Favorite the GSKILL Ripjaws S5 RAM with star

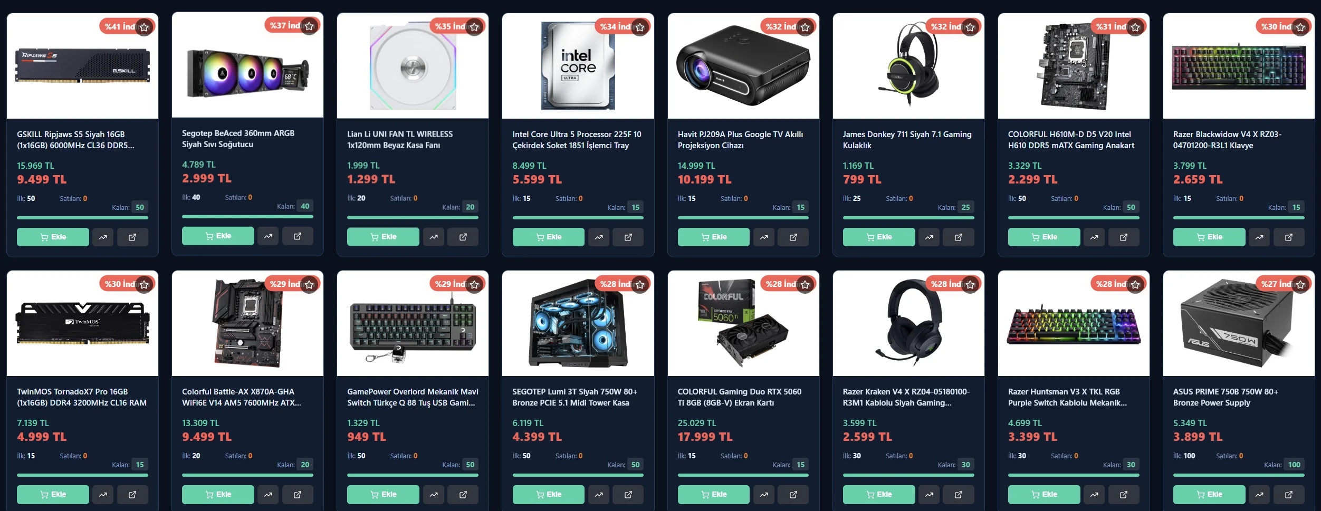[144, 27]
